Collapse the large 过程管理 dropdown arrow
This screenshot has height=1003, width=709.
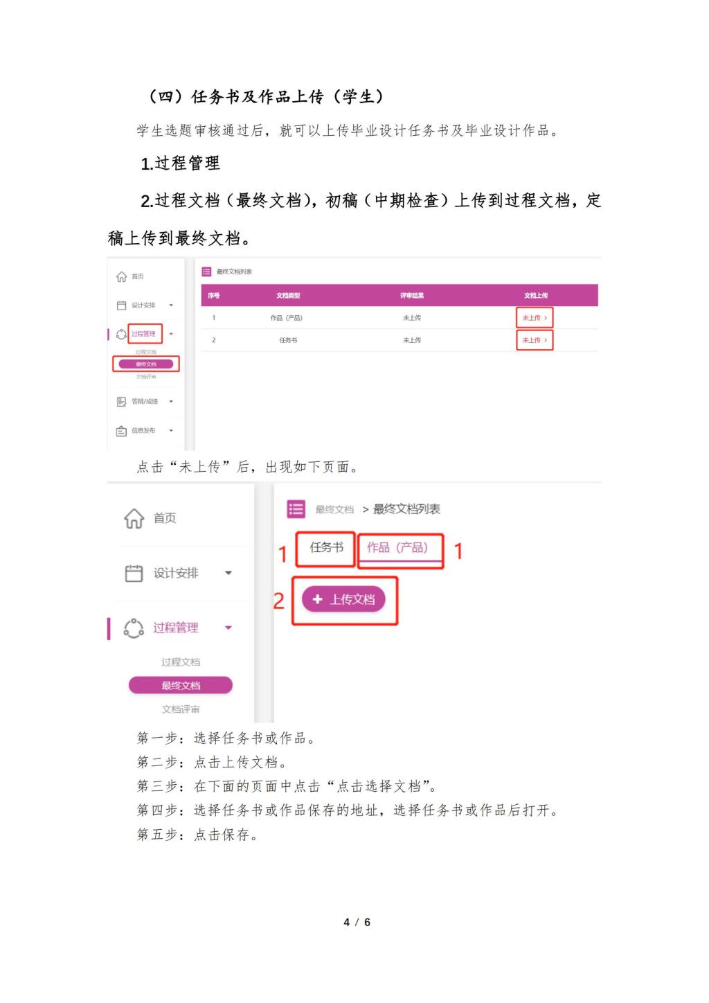[228, 628]
